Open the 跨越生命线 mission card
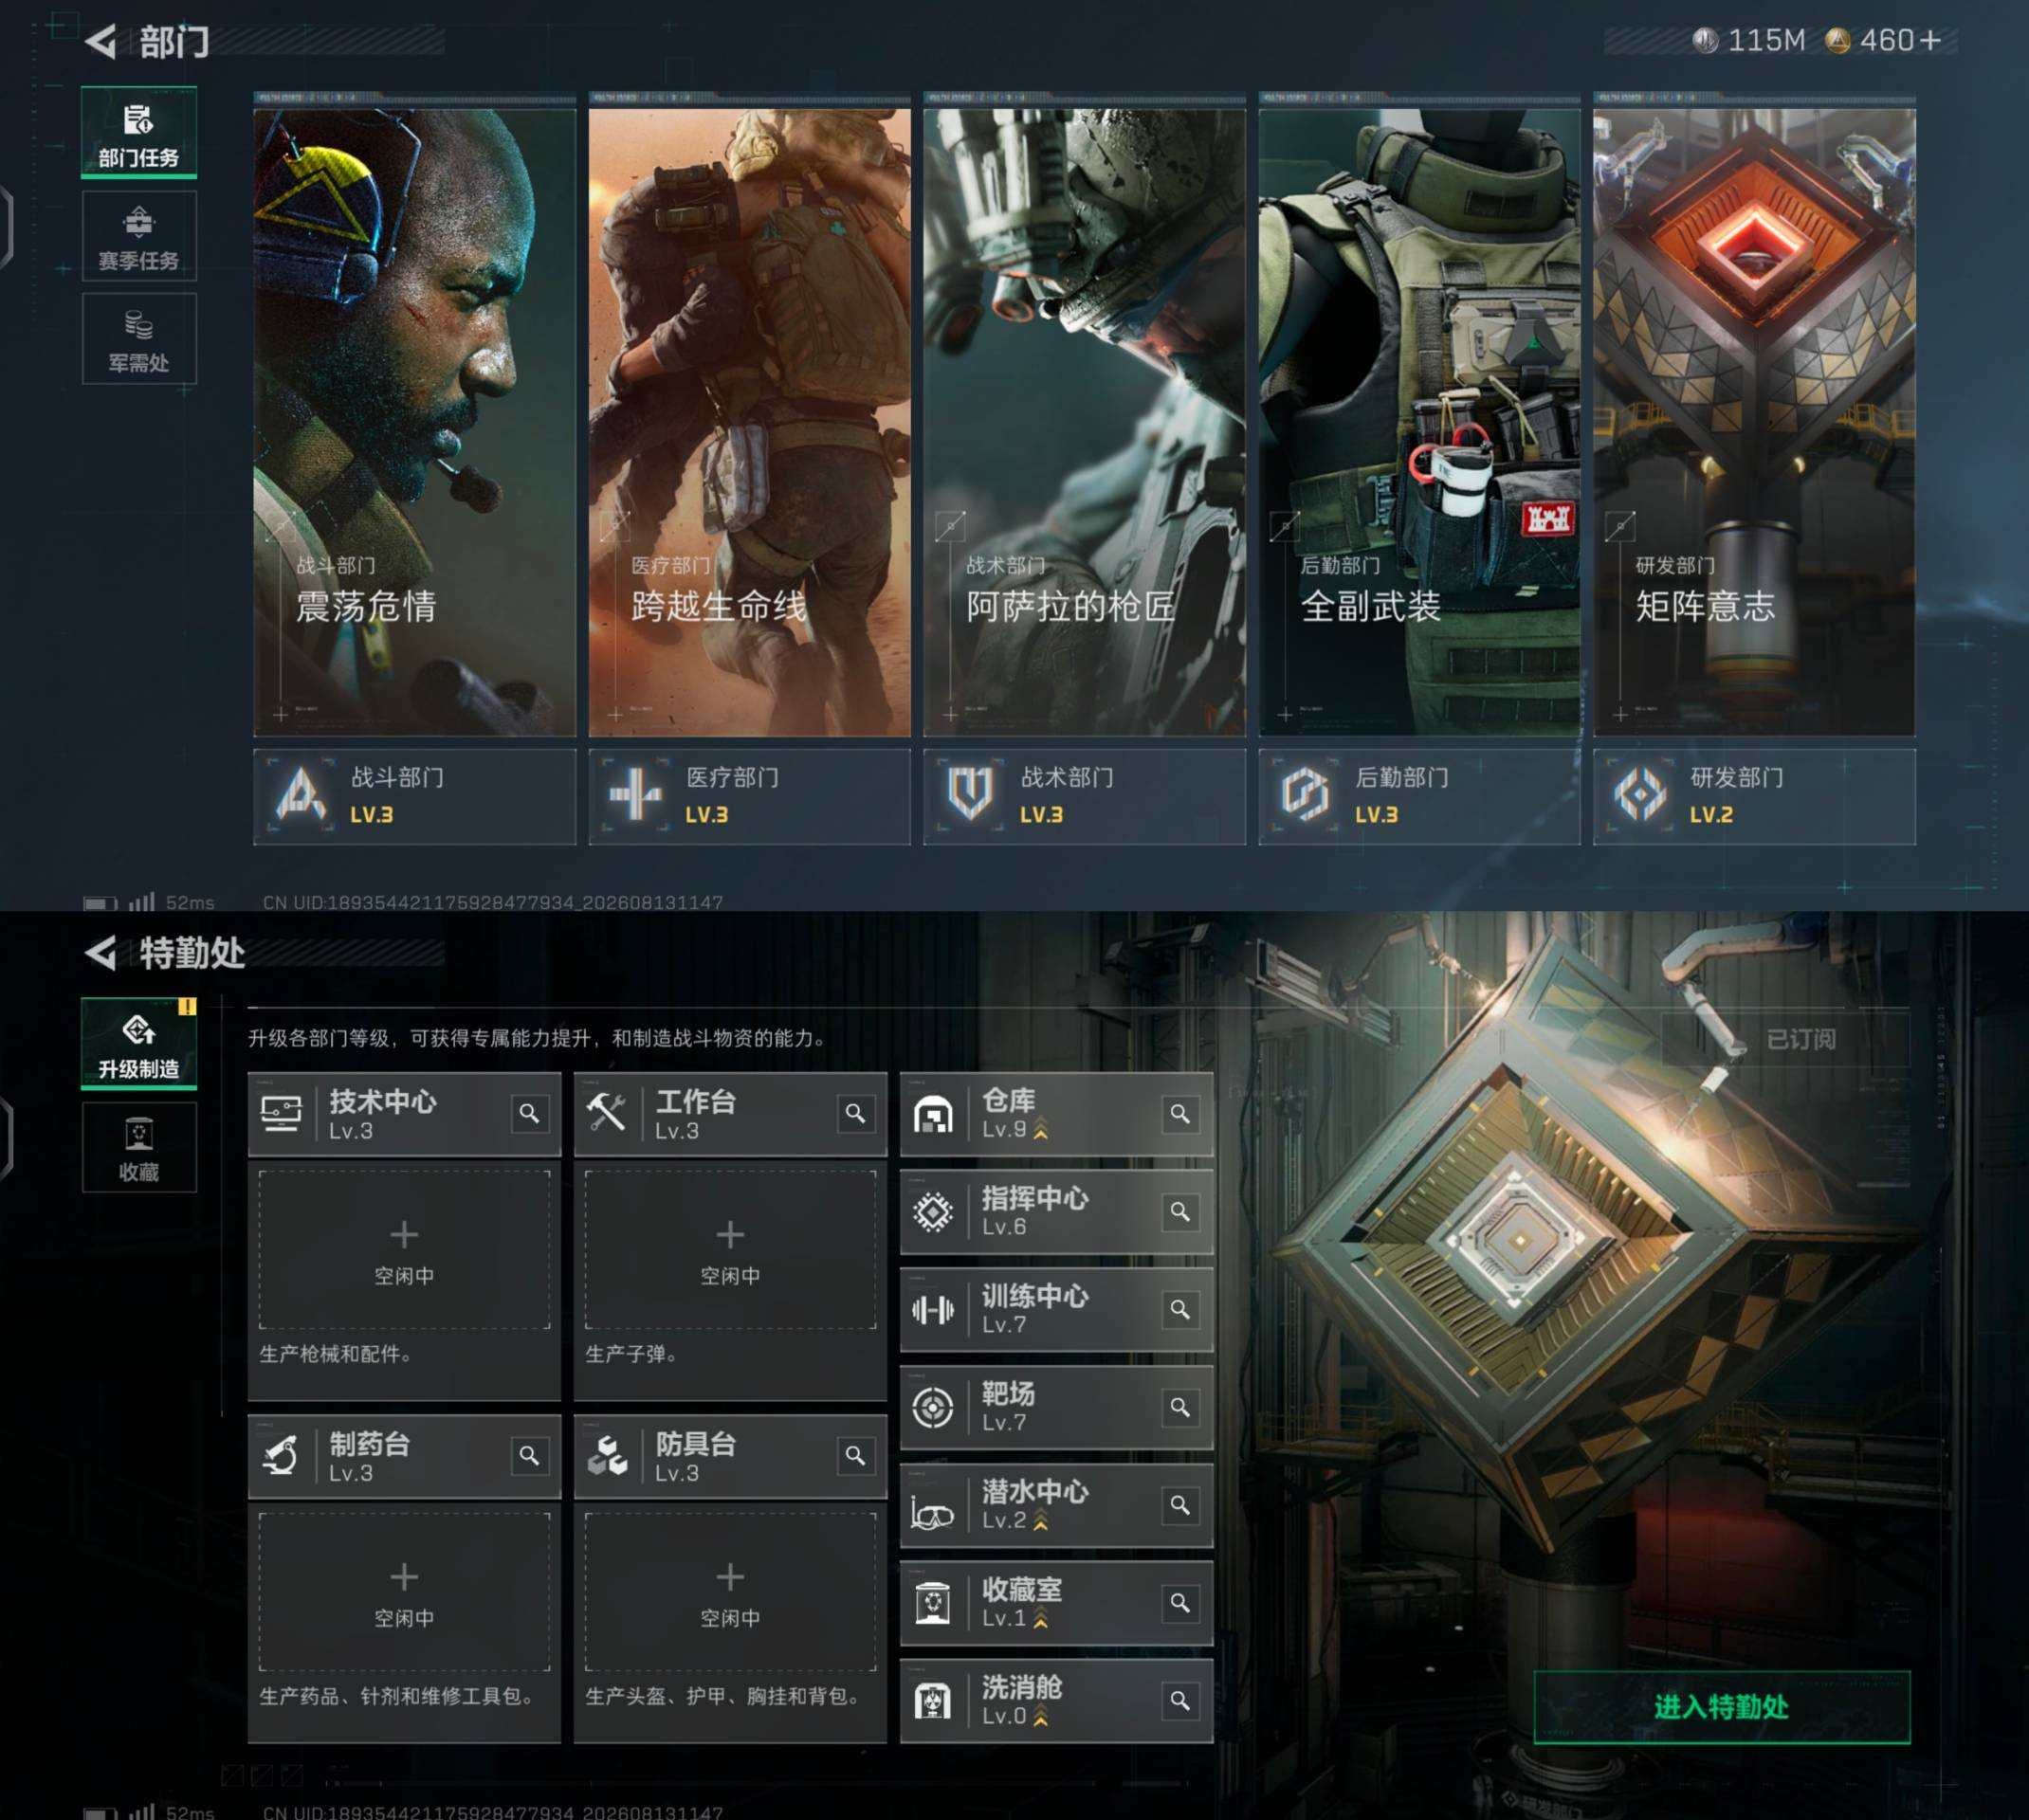 [749, 422]
